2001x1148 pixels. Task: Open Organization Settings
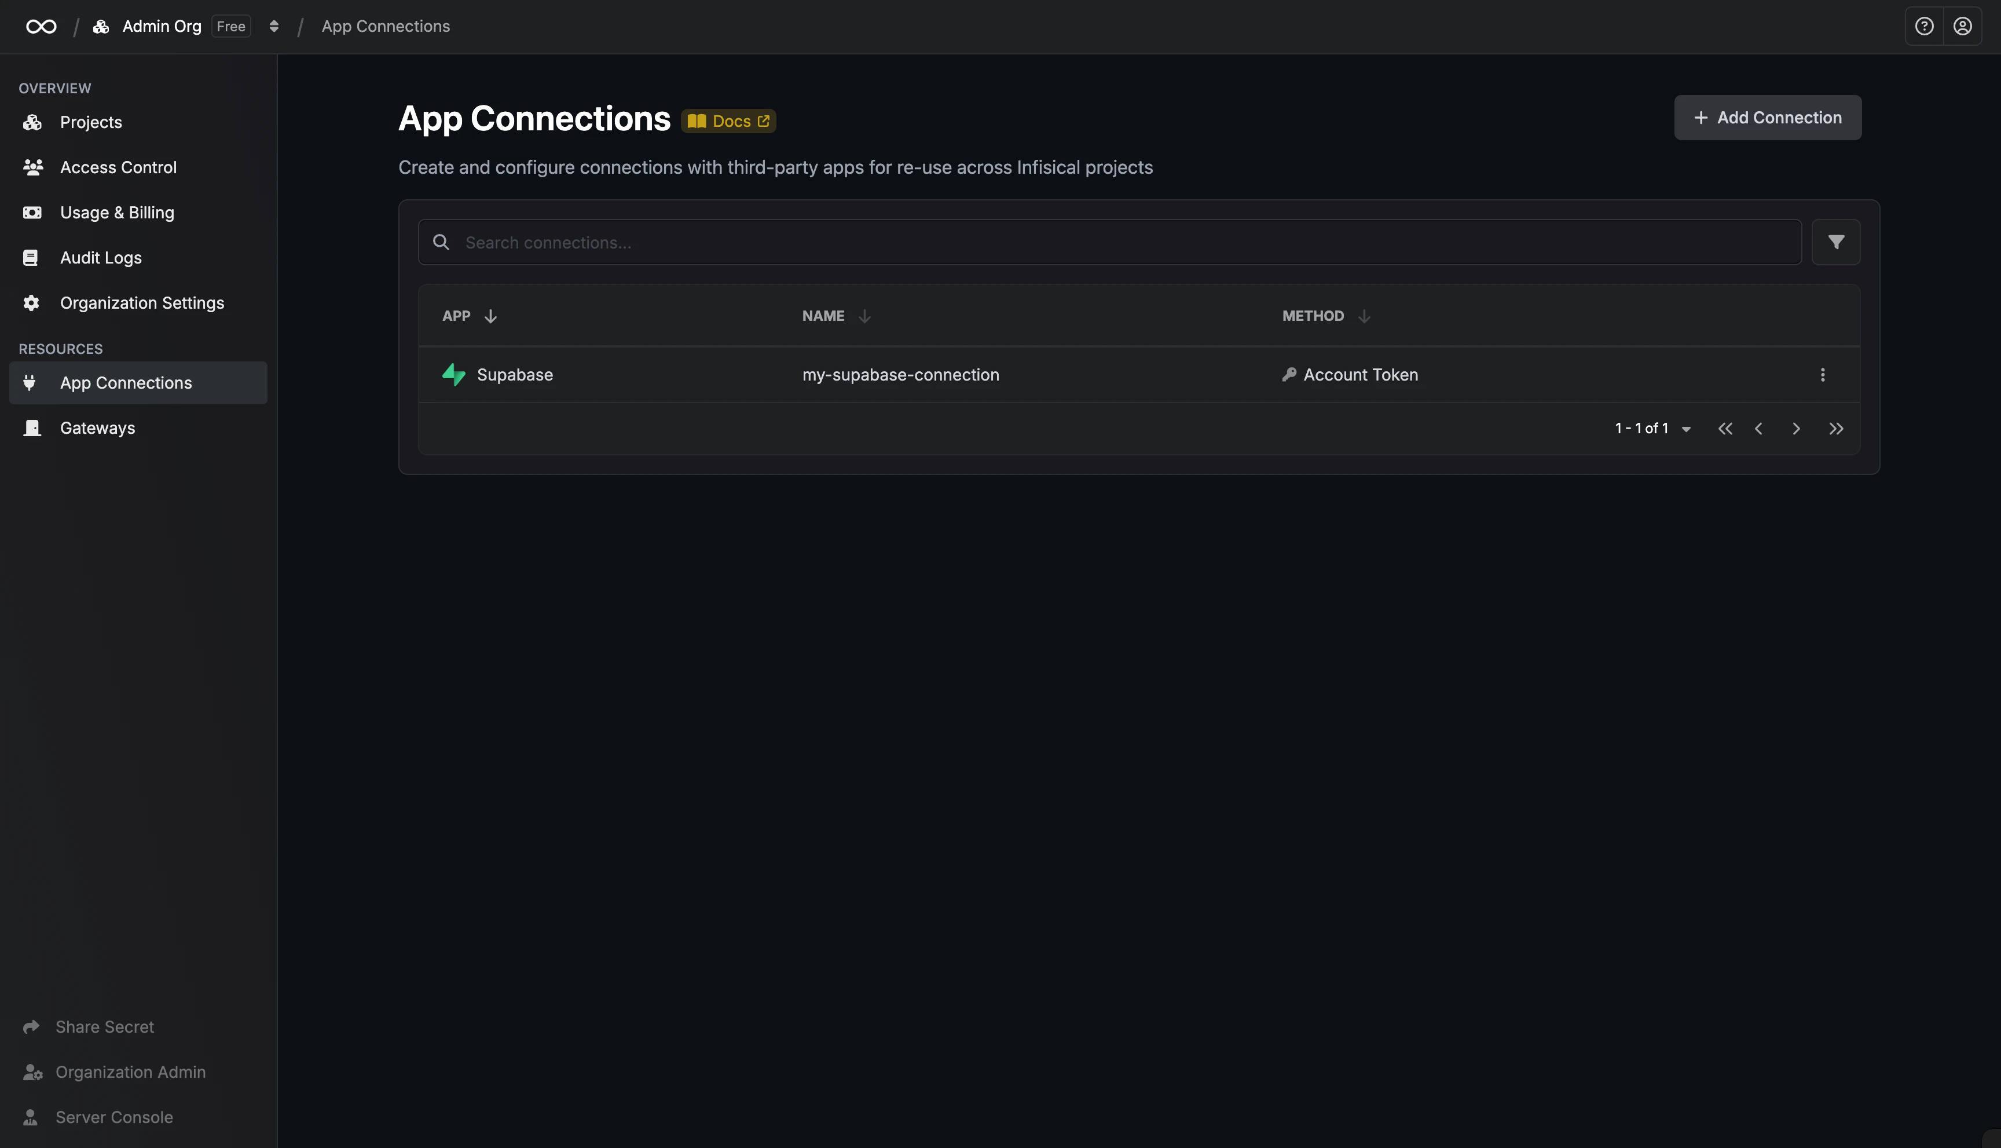click(x=138, y=303)
